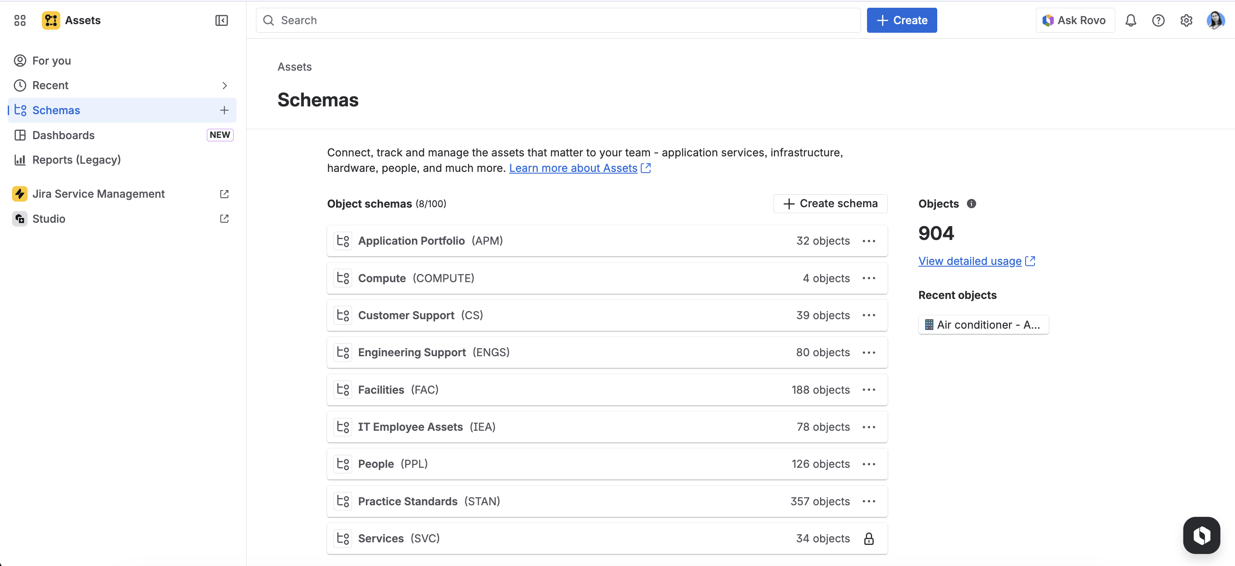Click the Create schema button
Screen dimensions: 1235x566
pos(830,204)
